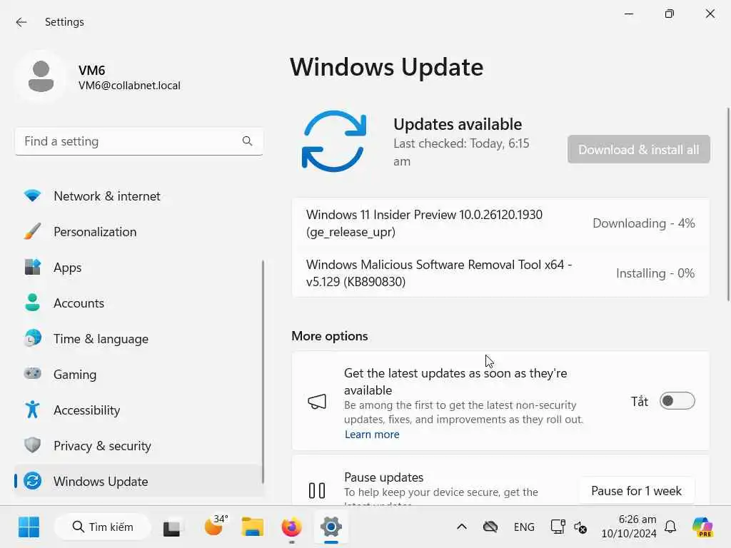731x548 pixels.
Task: Click the VM6 user avatar icon
Action: coord(41,76)
